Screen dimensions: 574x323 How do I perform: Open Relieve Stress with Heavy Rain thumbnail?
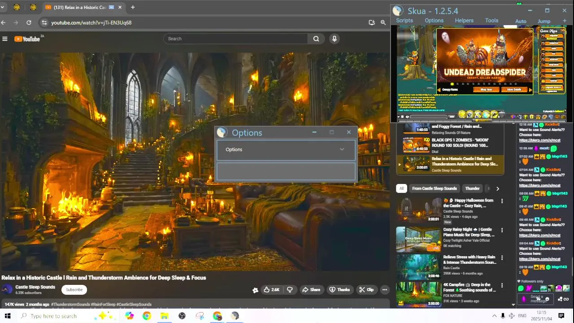pos(419,267)
